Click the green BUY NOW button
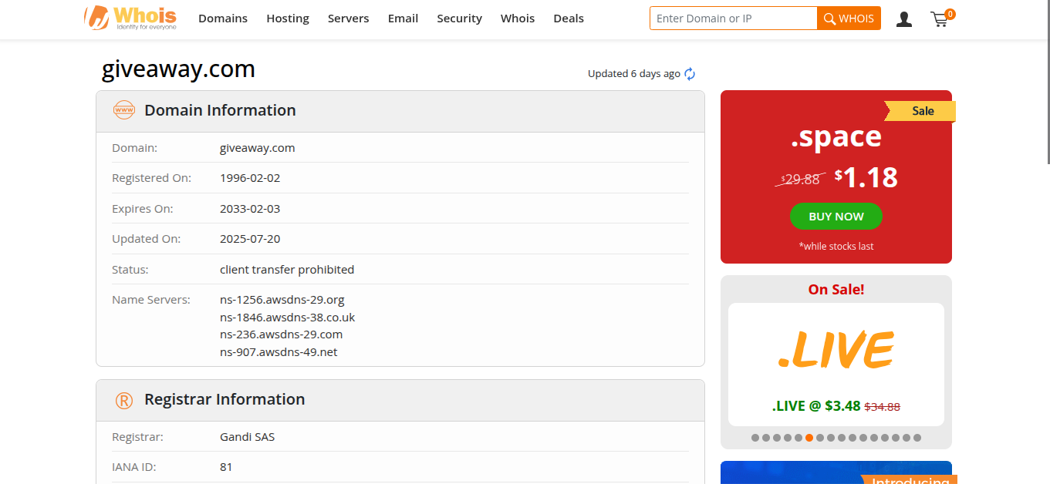 point(836,217)
